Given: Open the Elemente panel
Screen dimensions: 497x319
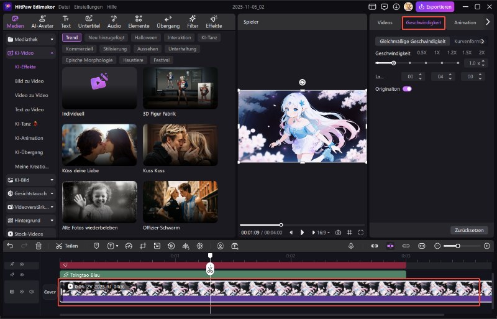Looking at the screenshot, I should (x=139, y=22).
